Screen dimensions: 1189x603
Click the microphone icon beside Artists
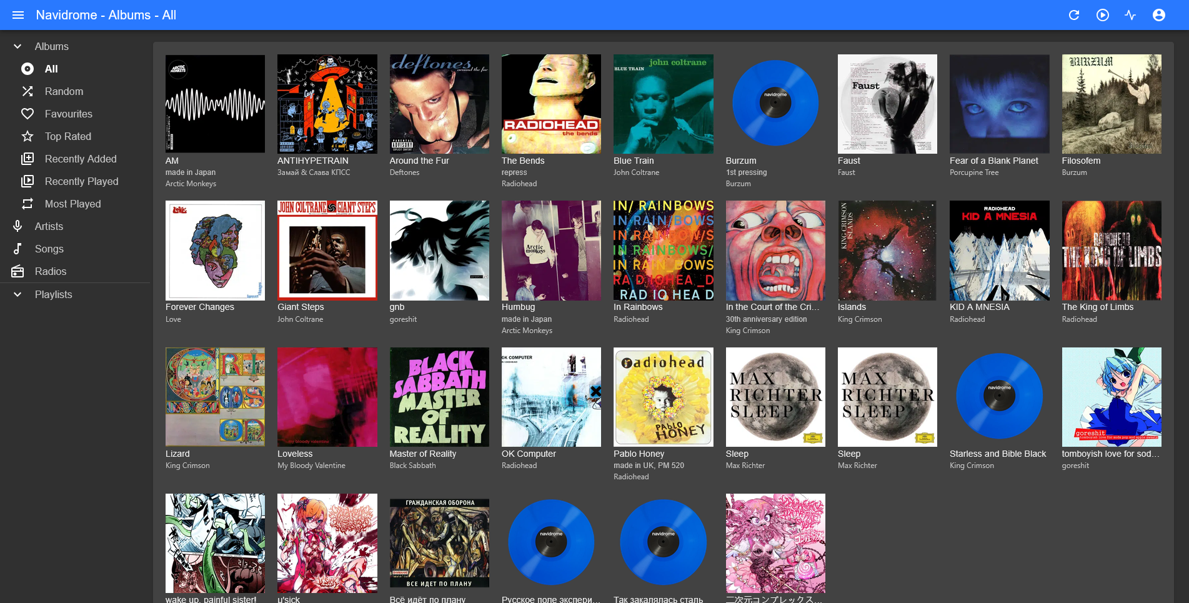coord(17,226)
